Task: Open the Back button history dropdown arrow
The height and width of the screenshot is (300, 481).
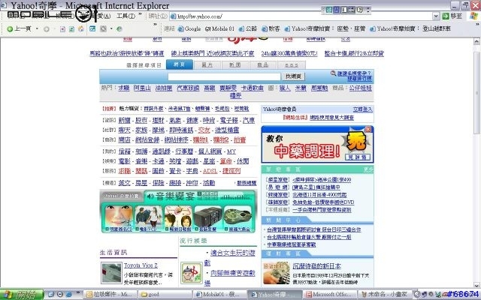Action: (37, 28)
